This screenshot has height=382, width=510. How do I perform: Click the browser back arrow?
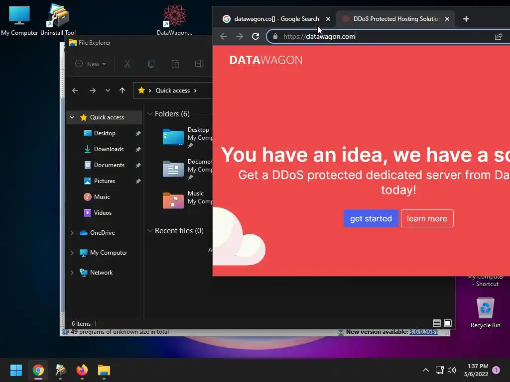[x=224, y=36]
